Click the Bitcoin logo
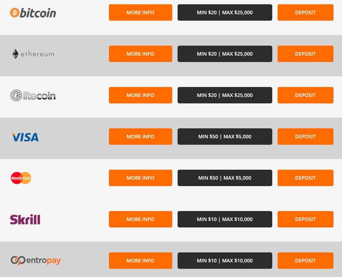This screenshot has width=342, height=277. (x=33, y=13)
